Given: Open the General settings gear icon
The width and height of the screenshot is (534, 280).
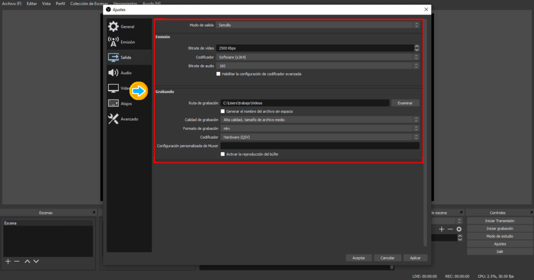Looking at the screenshot, I should tap(113, 27).
